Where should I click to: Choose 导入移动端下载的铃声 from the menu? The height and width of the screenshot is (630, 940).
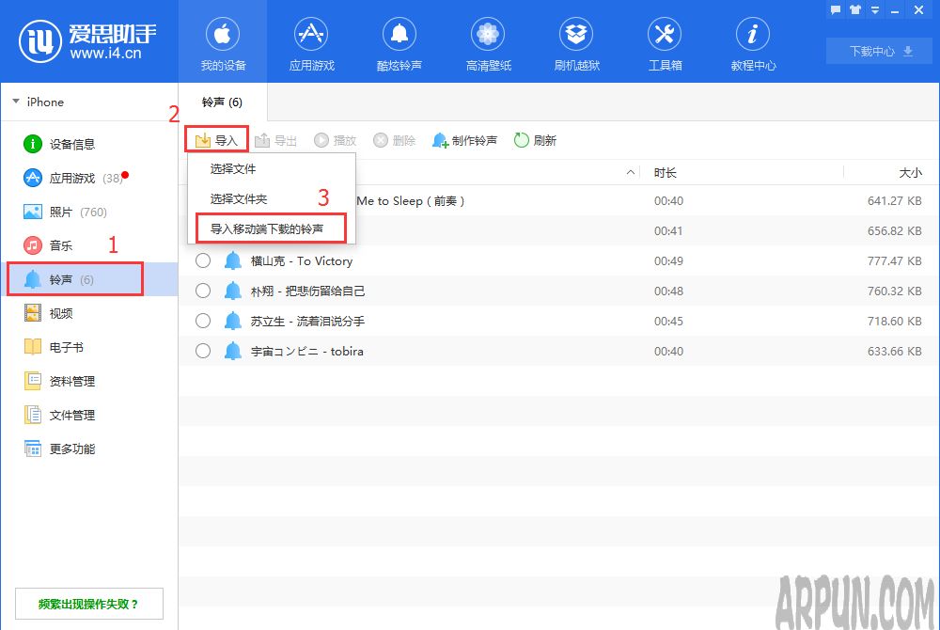pyautogui.click(x=270, y=228)
